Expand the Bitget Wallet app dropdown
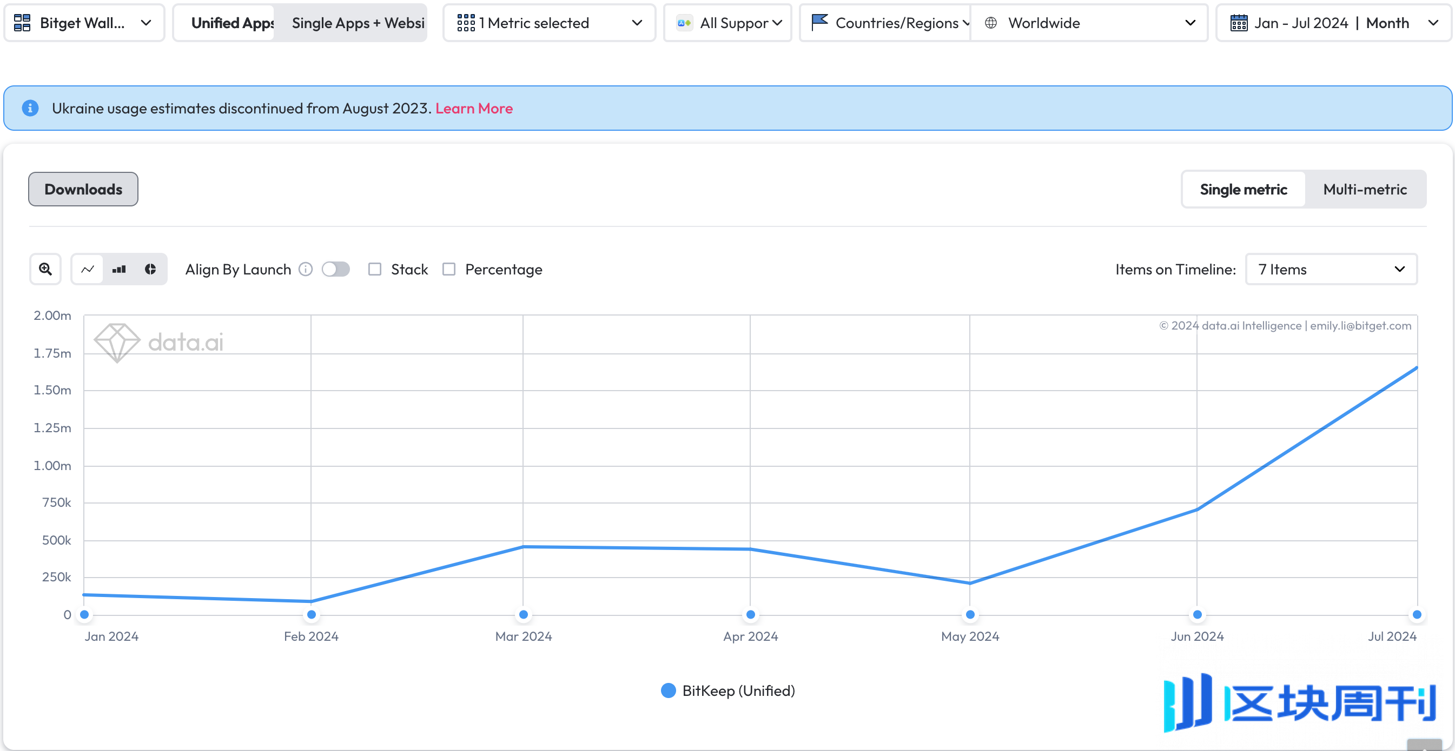The image size is (1455, 751). tap(145, 23)
